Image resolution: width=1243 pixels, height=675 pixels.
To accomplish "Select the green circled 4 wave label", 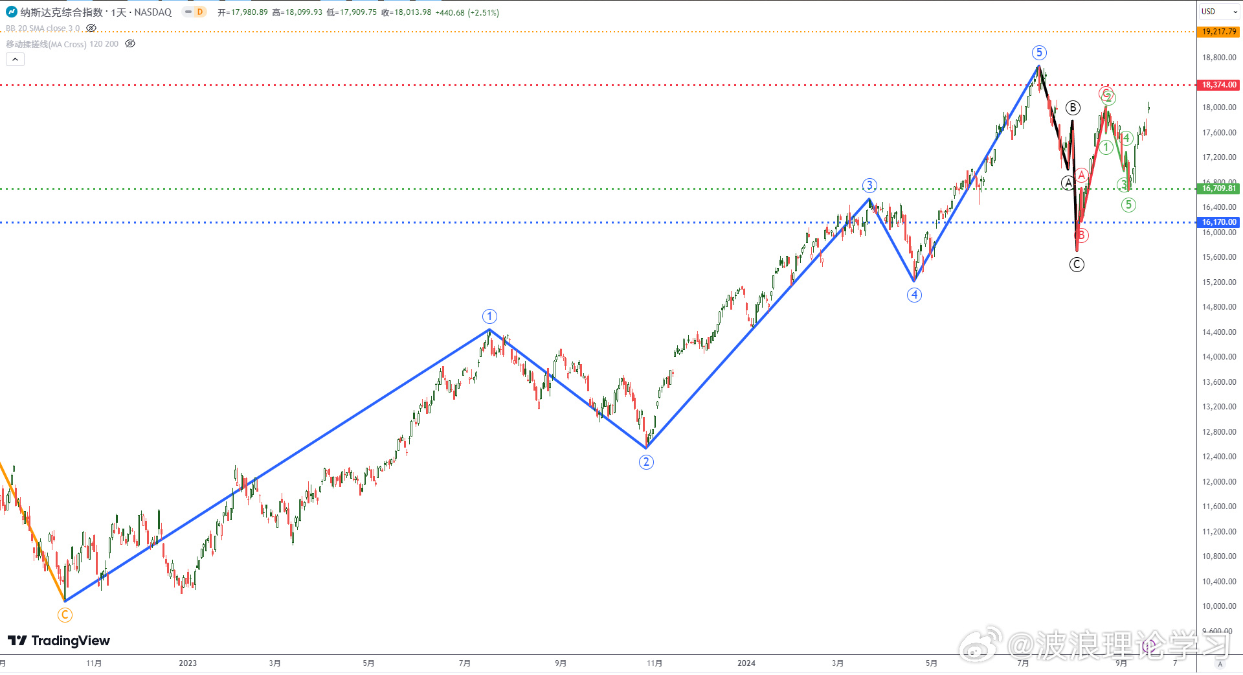I will coord(1126,138).
